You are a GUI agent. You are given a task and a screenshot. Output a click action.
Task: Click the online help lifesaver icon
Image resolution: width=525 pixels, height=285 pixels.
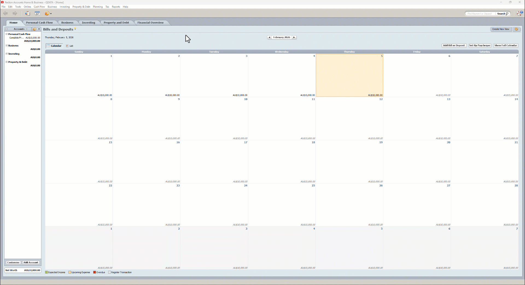point(520,13)
